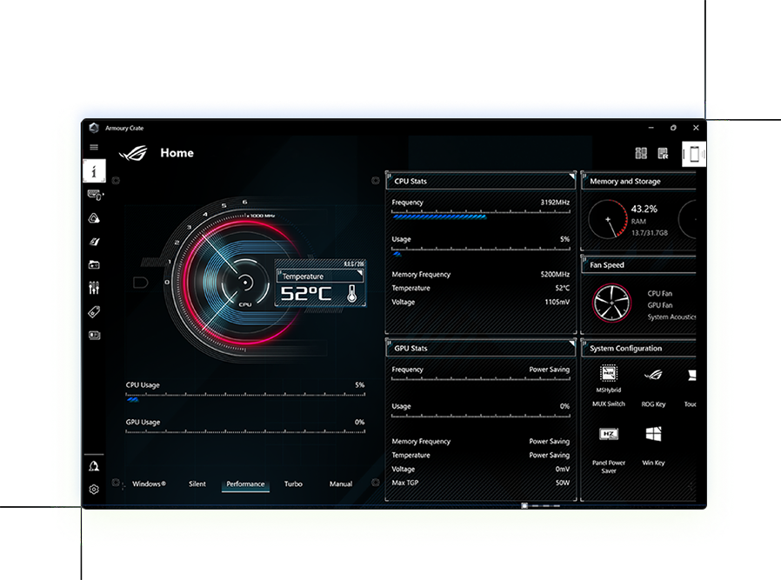This screenshot has height=580, width=781.
Task: Click the ROG logo next to Home
Action: click(133, 153)
